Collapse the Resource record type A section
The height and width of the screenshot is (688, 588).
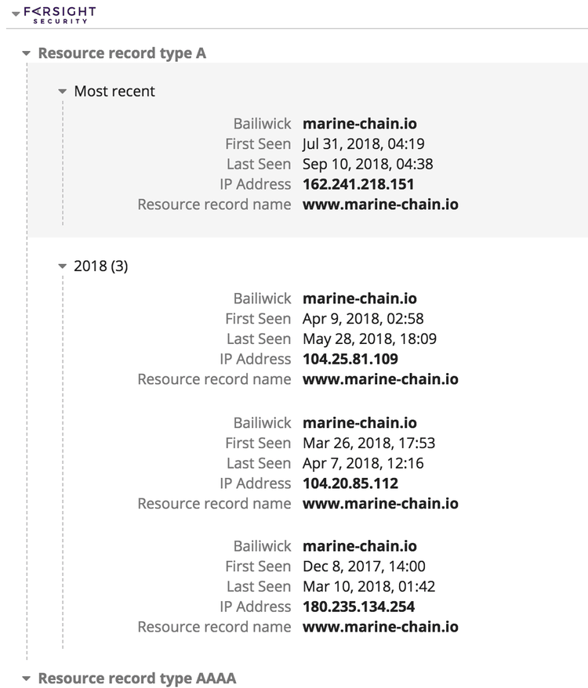point(27,54)
